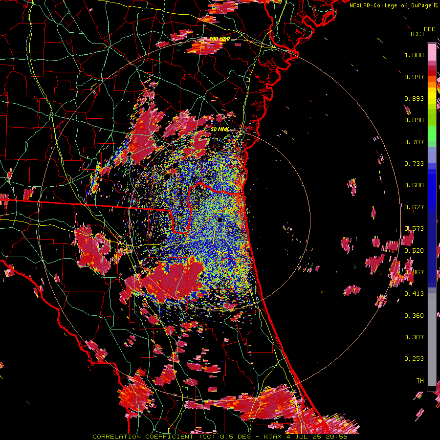The width and height of the screenshot is (440, 440).
Task: Select the 0.947 scale value
Action: tap(414, 77)
